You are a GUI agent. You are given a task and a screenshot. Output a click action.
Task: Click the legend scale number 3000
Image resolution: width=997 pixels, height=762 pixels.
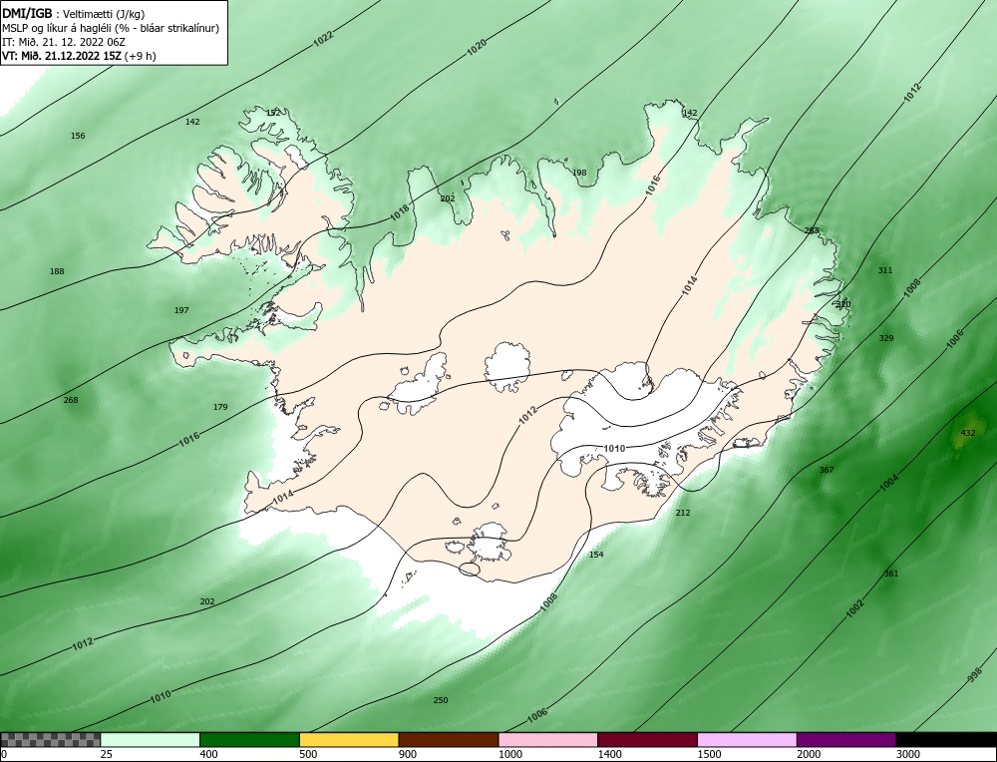908,755
